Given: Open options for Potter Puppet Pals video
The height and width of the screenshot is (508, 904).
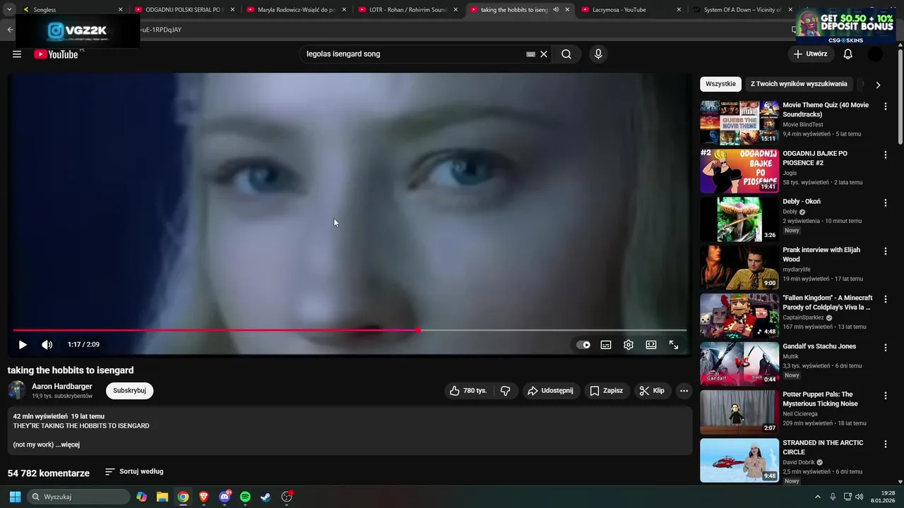Looking at the screenshot, I should [886, 396].
